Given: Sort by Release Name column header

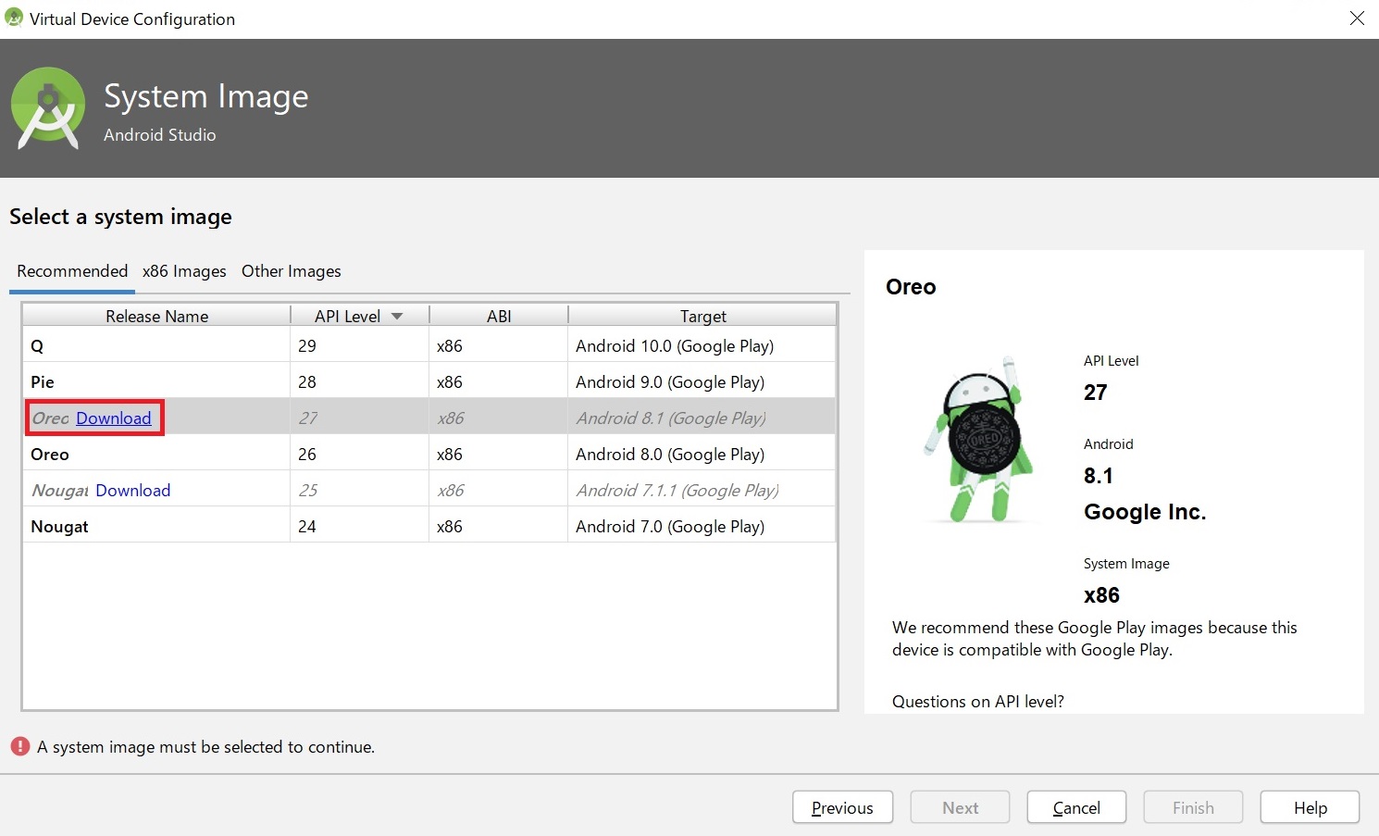Looking at the screenshot, I should coord(156,316).
